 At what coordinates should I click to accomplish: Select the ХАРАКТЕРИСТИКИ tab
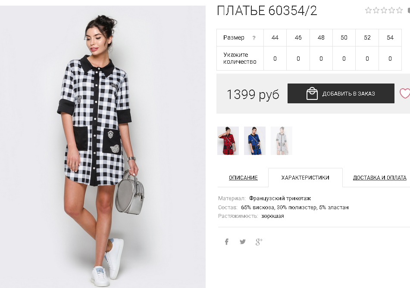click(305, 178)
